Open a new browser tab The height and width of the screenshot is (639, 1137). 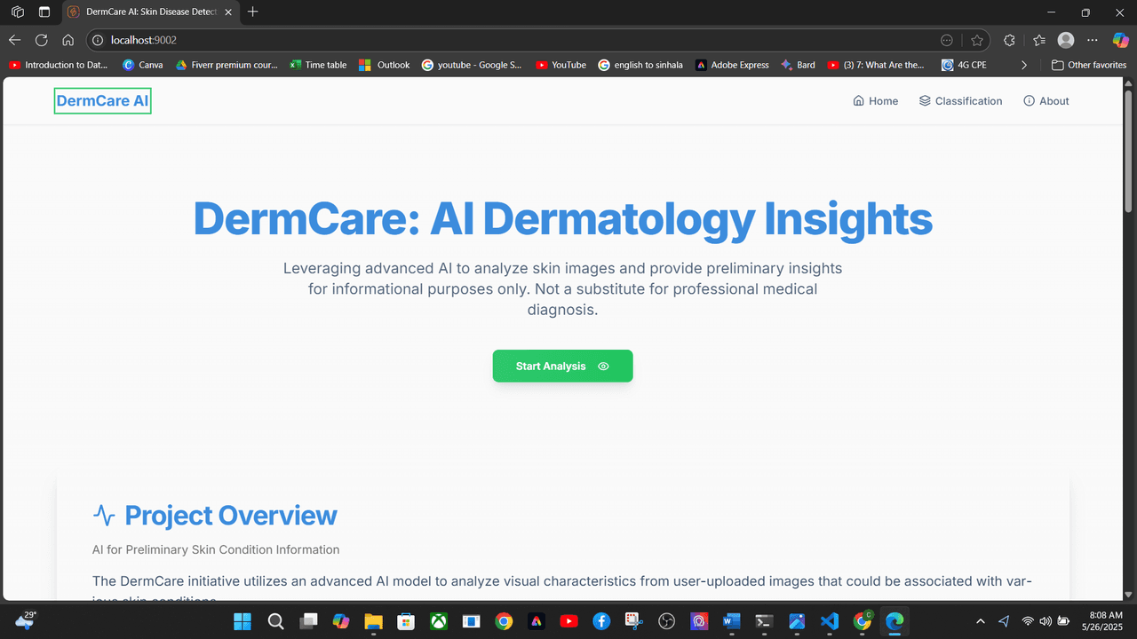(252, 12)
